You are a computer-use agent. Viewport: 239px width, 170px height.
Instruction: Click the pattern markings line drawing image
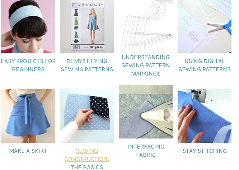click(146, 24)
